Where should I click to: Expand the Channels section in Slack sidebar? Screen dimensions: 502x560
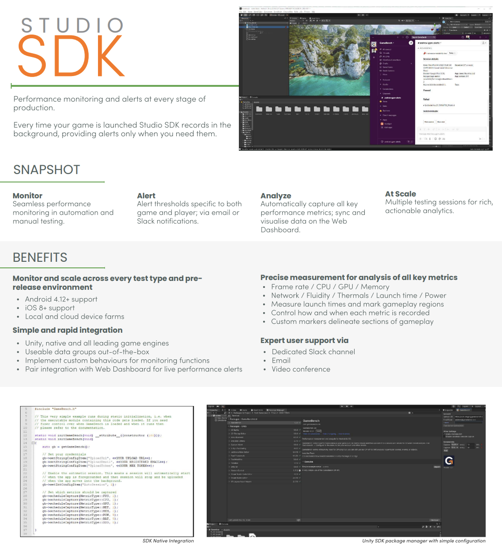pyautogui.click(x=381, y=93)
